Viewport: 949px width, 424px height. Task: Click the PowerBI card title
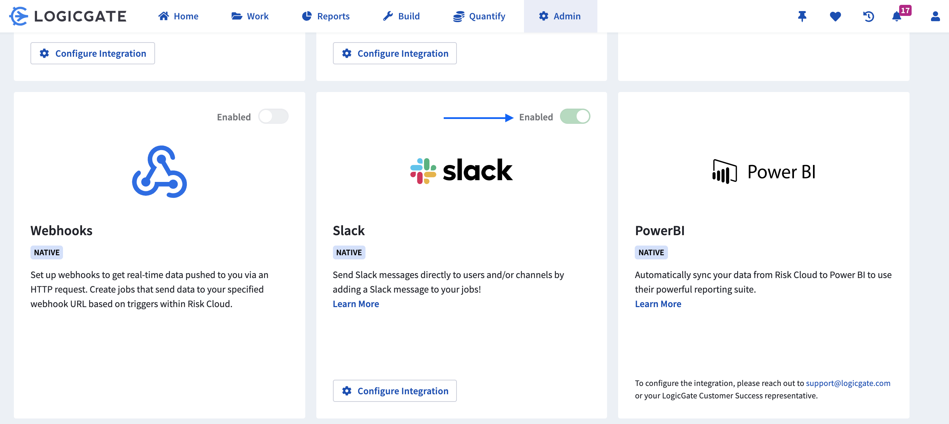tap(659, 230)
